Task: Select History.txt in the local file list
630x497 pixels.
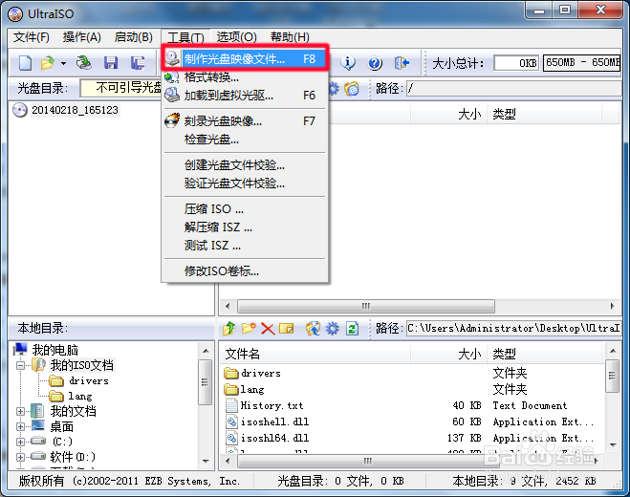Action: click(x=272, y=406)
